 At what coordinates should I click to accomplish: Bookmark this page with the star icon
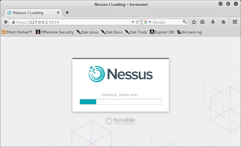pyautogui.click(x=194, y=22)
